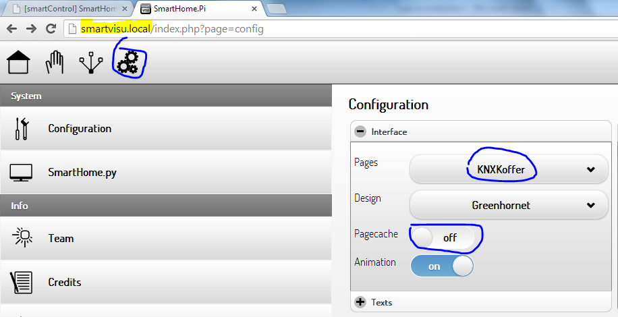Open the Credits info entry

pyautogui.click(x=166, y=283)
